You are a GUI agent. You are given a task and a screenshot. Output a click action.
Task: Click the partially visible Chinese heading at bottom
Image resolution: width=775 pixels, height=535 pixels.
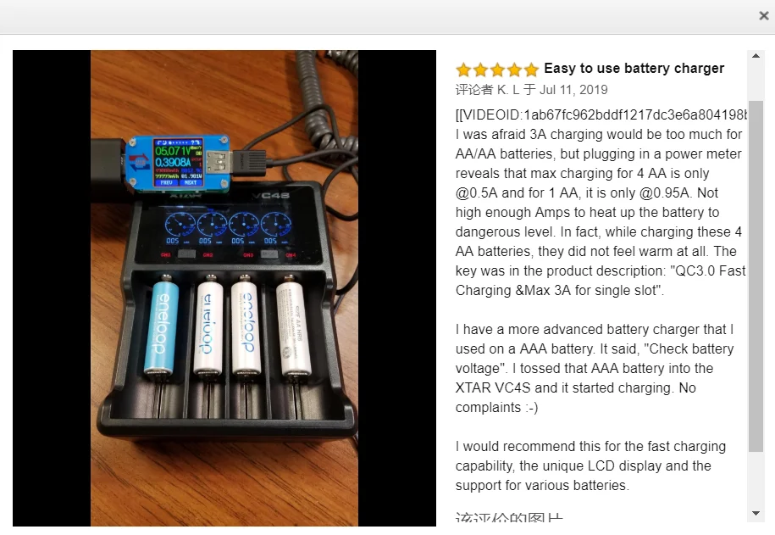coord(509,517)
